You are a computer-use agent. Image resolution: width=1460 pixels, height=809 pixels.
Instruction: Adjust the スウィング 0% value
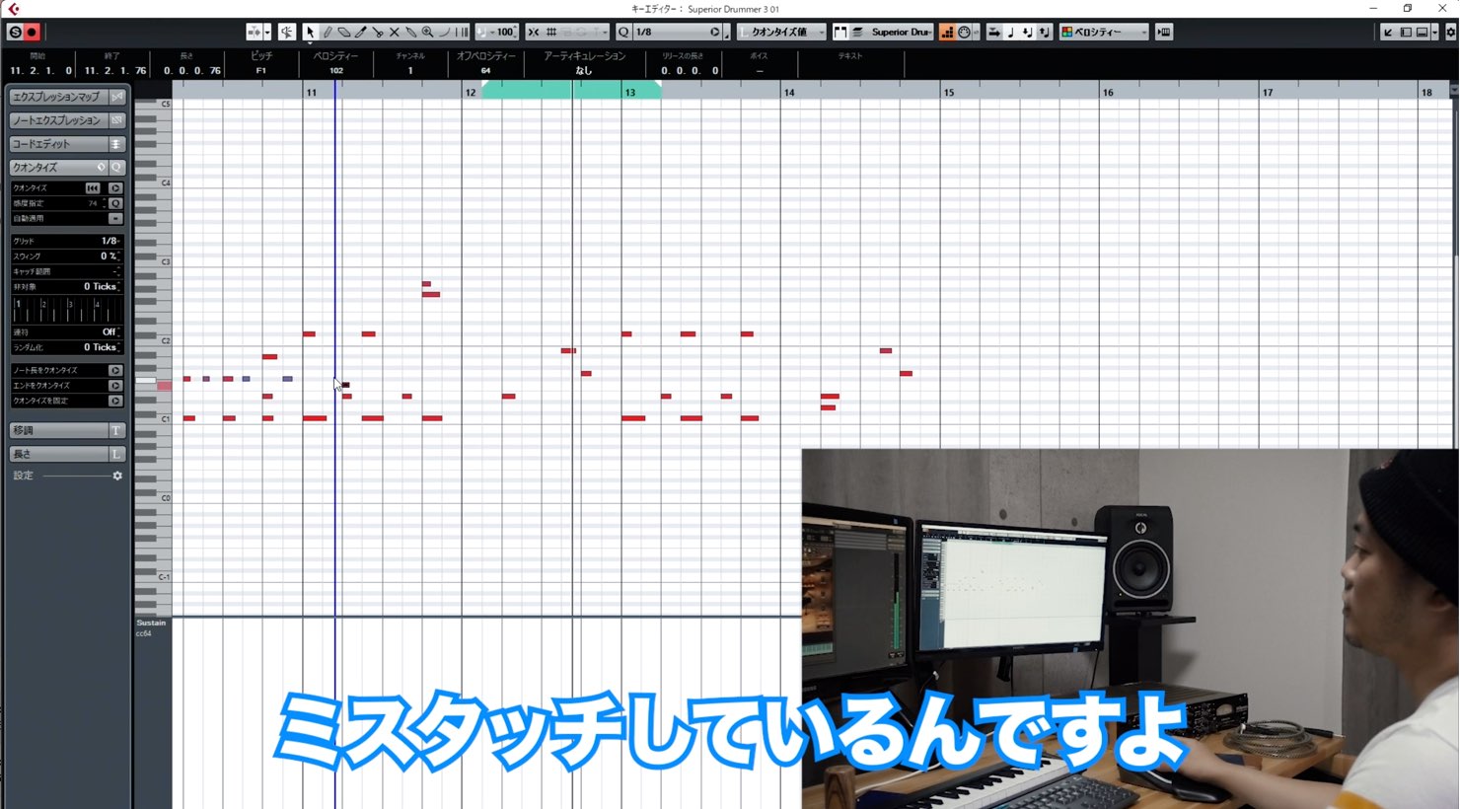tap(109, 256)
